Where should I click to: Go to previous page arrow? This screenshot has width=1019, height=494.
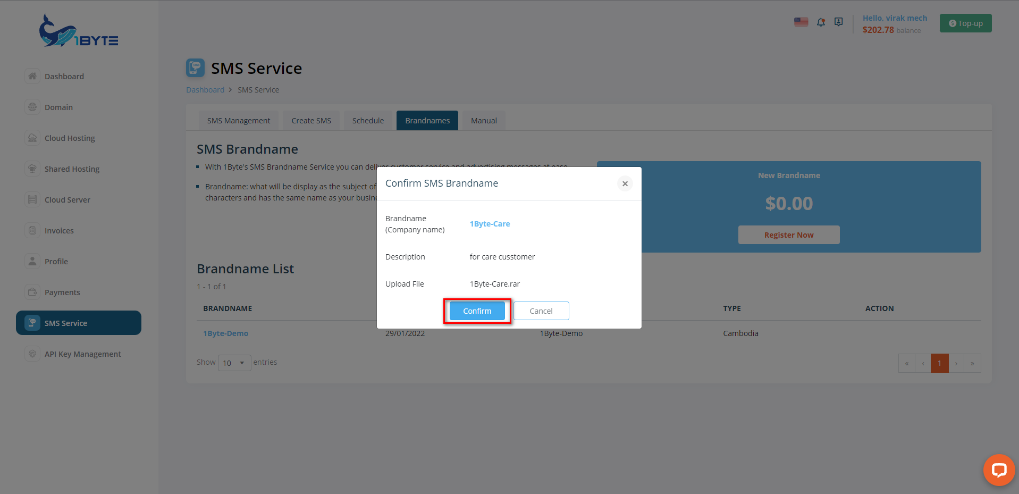tap(923, 363)
